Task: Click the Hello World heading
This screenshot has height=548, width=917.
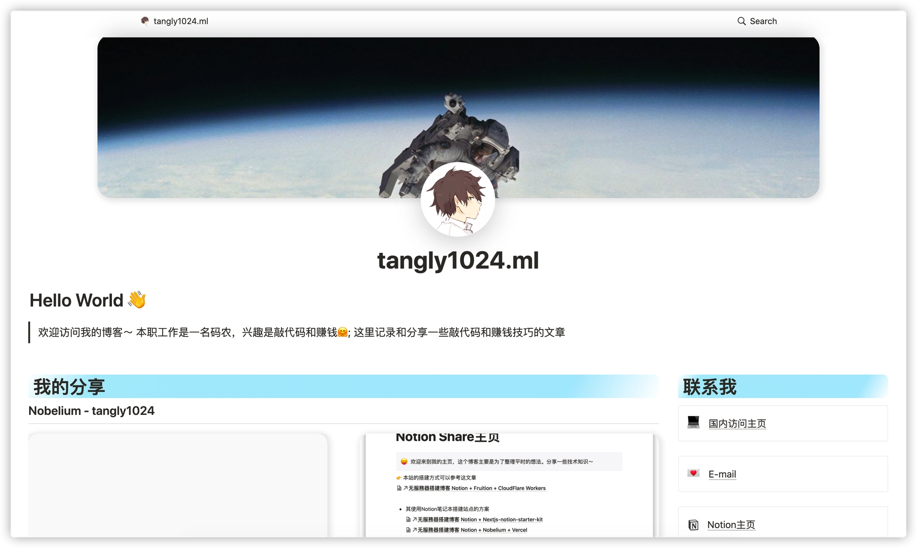Action: (88, 300)
